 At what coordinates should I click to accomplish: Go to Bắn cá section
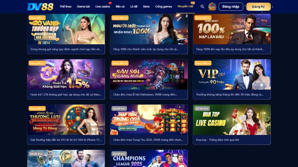click(120, 6)
